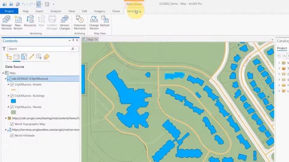Open the Project tab
The image size is (289, 162).
click(x=9, y=11)
